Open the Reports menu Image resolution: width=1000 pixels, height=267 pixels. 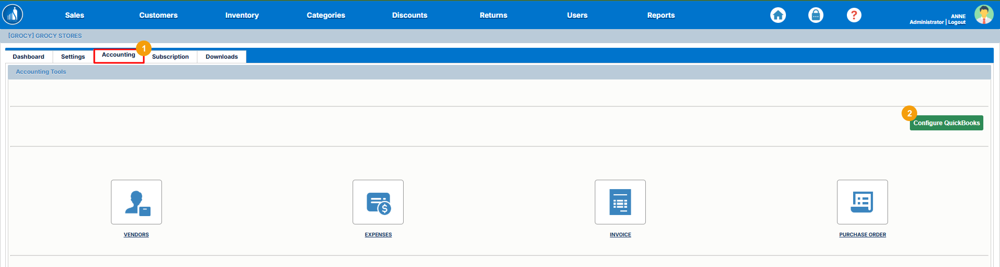(660, 15)
